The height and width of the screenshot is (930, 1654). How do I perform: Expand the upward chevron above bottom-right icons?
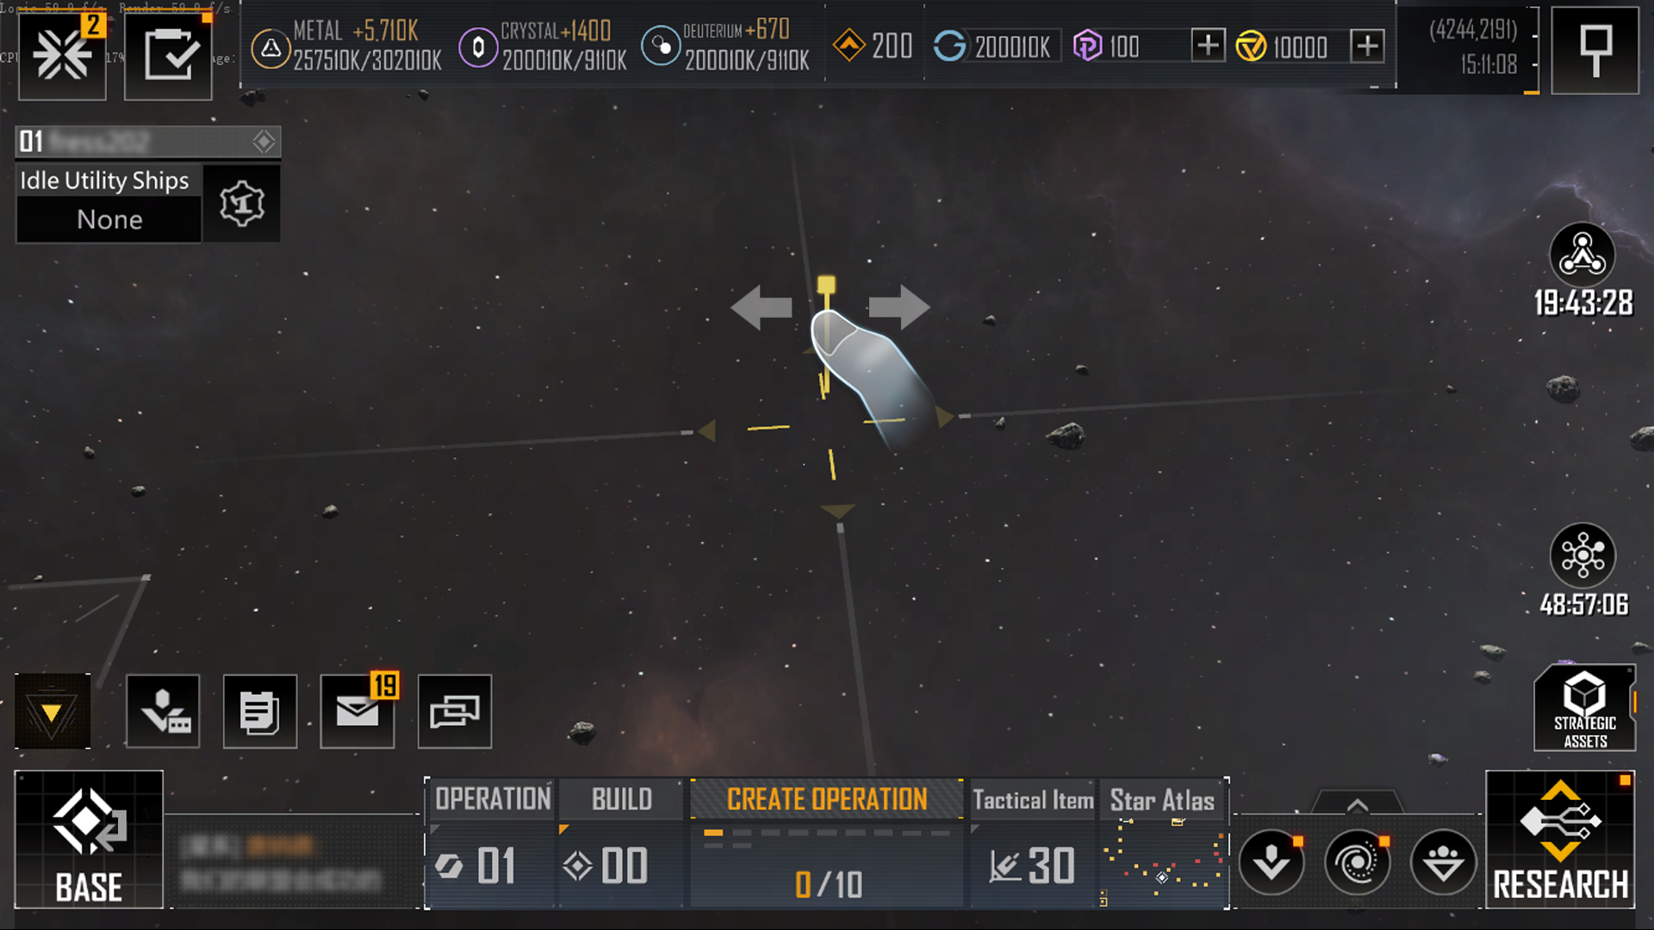tap(1357, 805)
